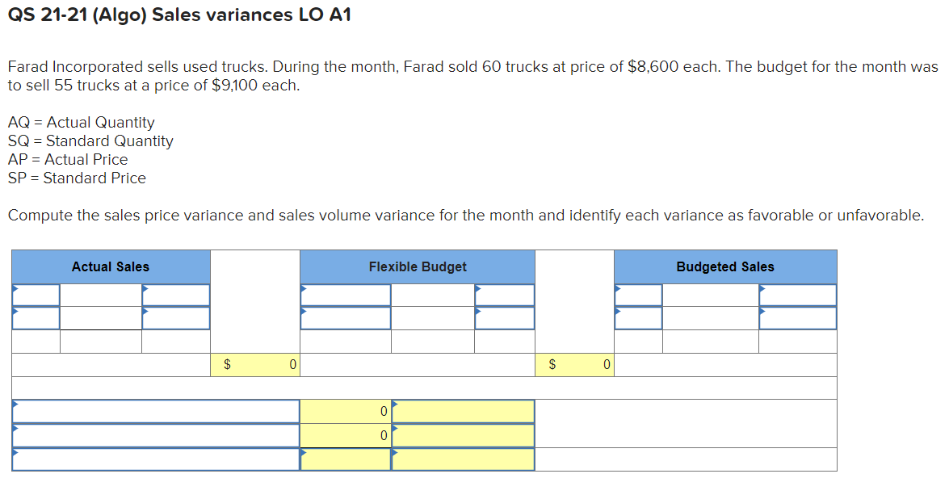Open the favorable/unfavorable dropdown on the top variance row
The image size is (949, 499).
pos(462,410)
